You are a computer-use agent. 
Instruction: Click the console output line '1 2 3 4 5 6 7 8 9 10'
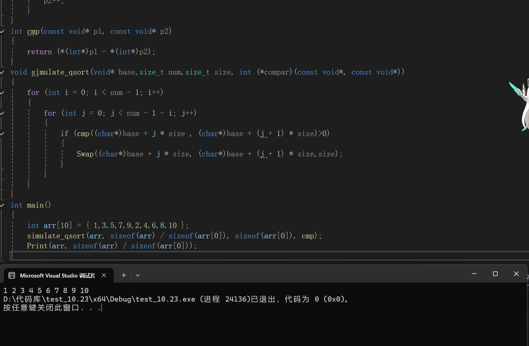tap(46, 291)
